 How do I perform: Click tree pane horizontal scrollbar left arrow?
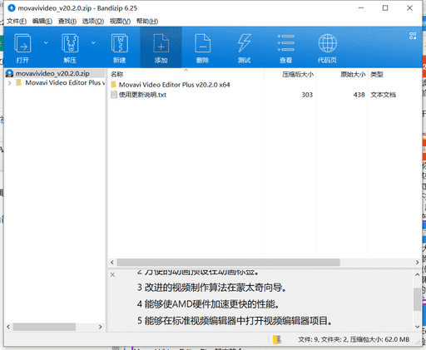[8, 327]
